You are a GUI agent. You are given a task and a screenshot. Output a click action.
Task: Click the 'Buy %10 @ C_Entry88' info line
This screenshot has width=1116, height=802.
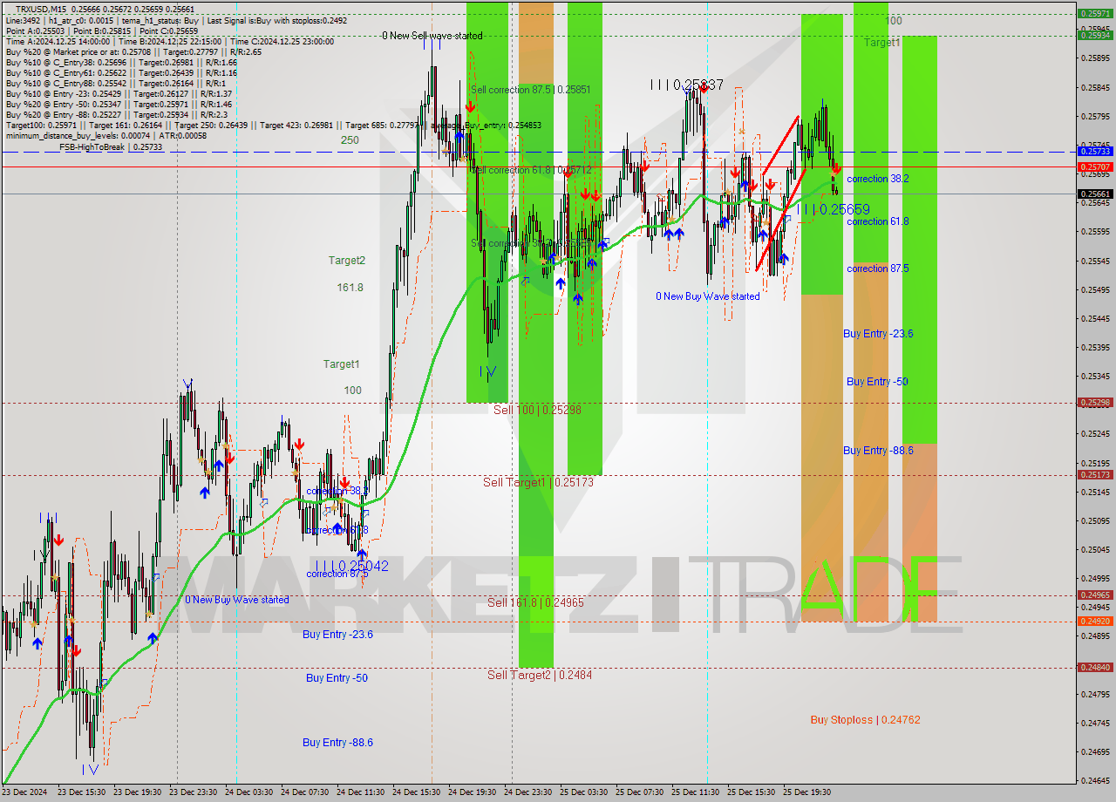coord(116,84)
